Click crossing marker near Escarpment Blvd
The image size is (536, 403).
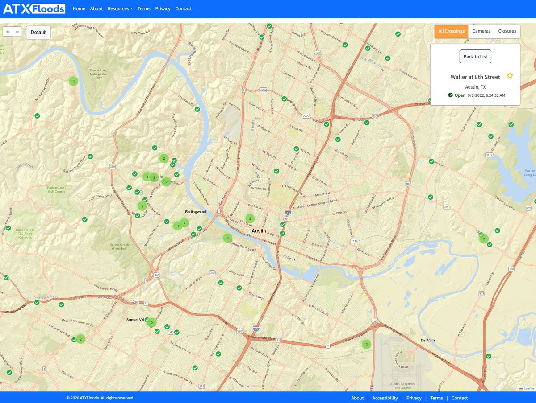[x=9, y=372]
